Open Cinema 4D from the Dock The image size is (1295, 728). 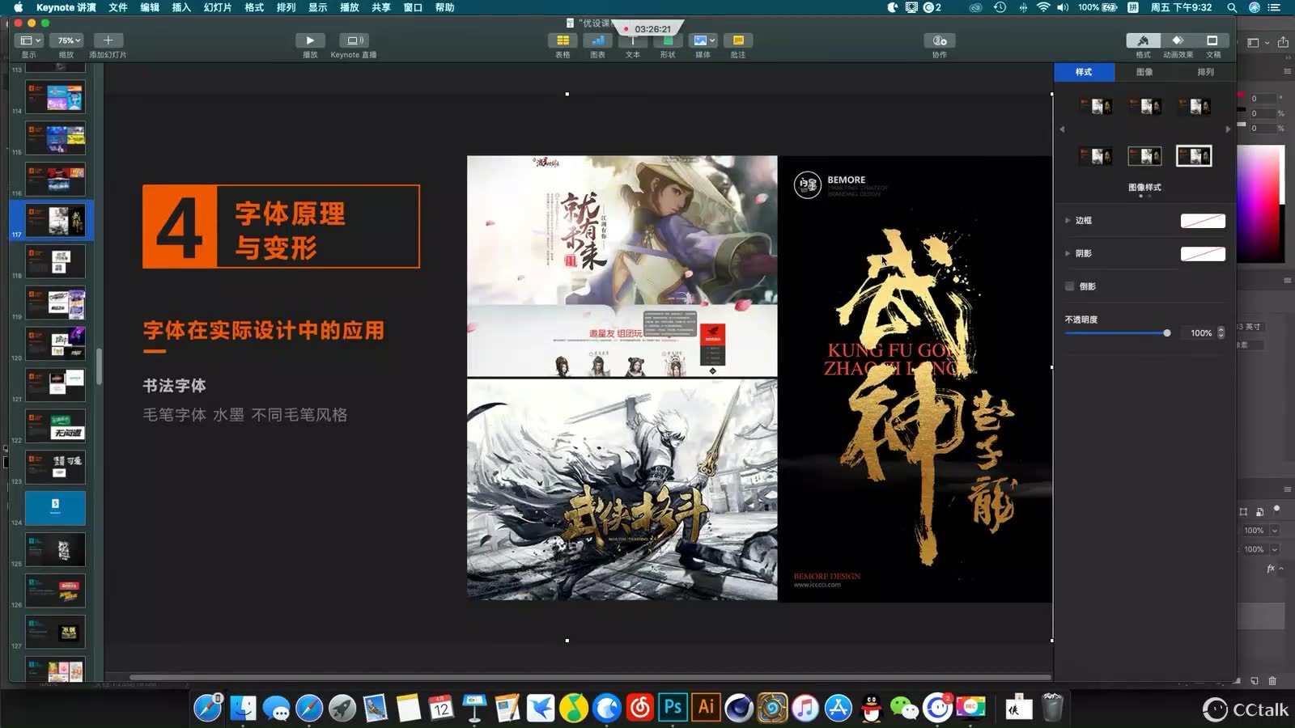(x=739, y=709)
